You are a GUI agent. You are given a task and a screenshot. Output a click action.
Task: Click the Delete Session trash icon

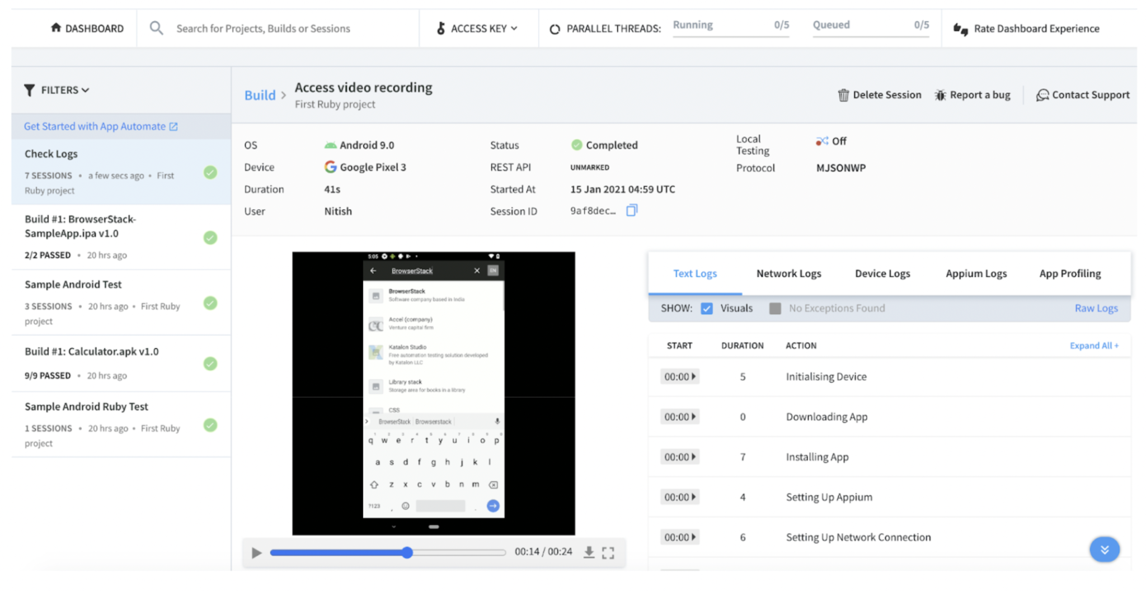pos(843,94)
